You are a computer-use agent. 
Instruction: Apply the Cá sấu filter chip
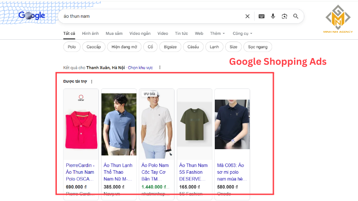tap(193, 47)
